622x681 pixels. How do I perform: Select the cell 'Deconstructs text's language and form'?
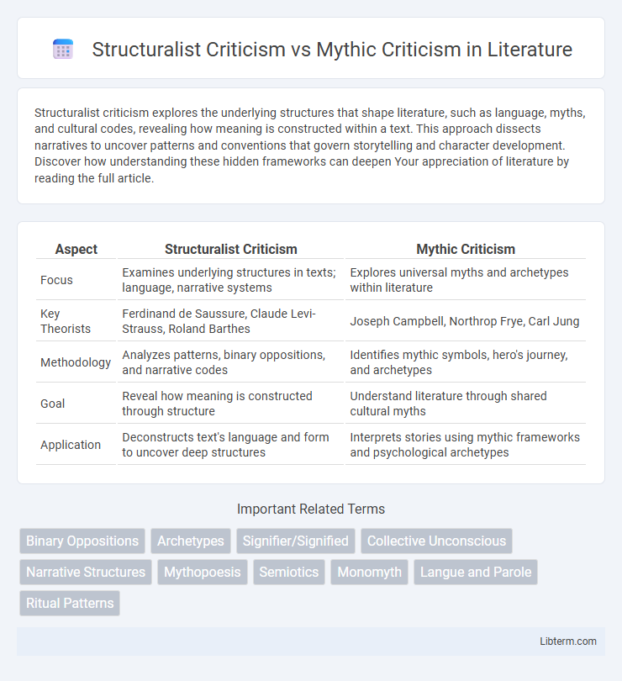[231, 445]
